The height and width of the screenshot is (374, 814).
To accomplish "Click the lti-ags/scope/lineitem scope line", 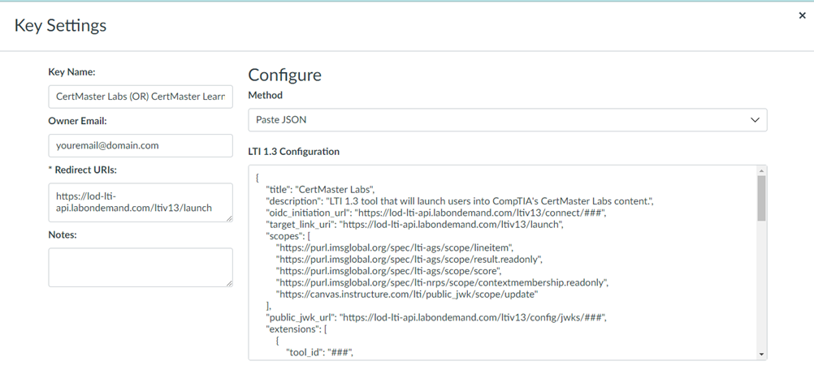I will coord(395,248).
